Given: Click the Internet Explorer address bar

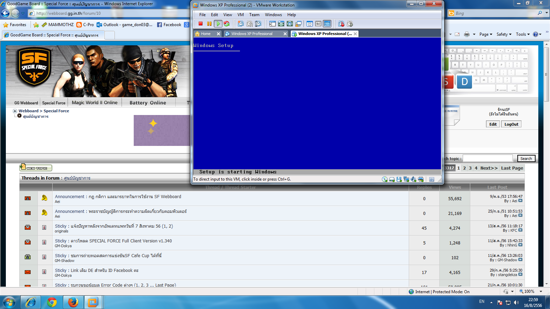Looking at the screenshot, I should [109, 13].
